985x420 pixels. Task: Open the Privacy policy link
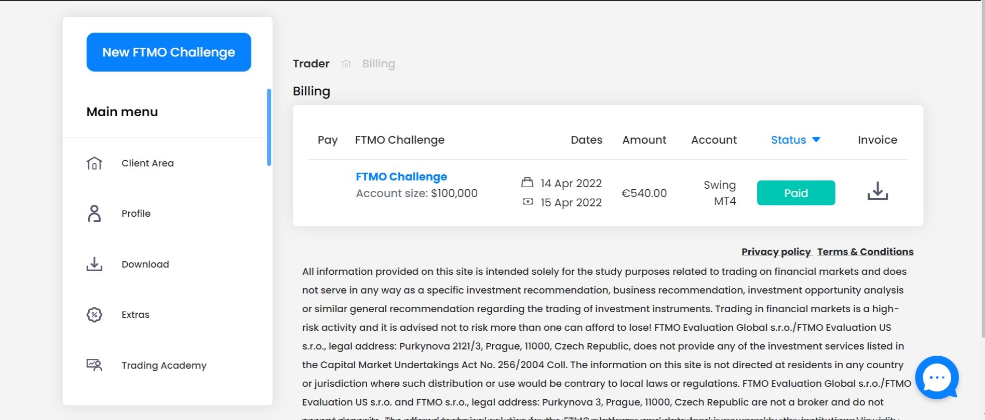(x=776, y=252)
